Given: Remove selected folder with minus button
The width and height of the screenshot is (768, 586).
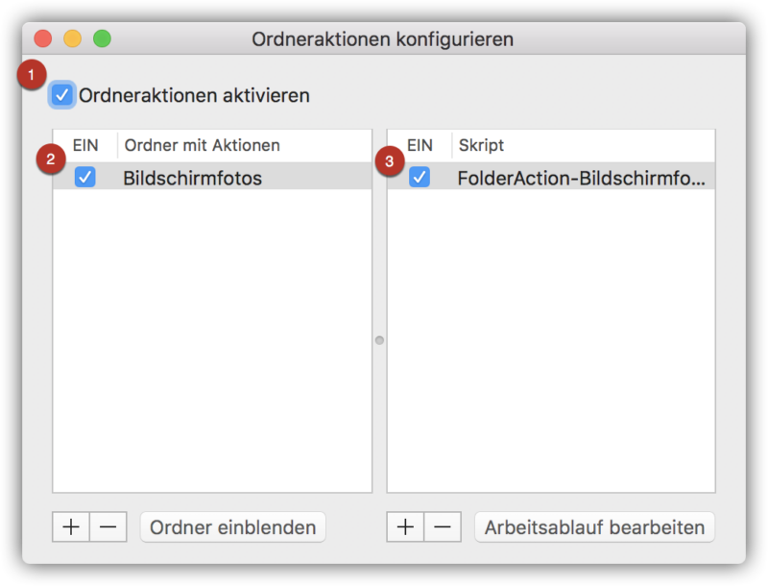Looking at the screenshot, I should tap(108, 527).
